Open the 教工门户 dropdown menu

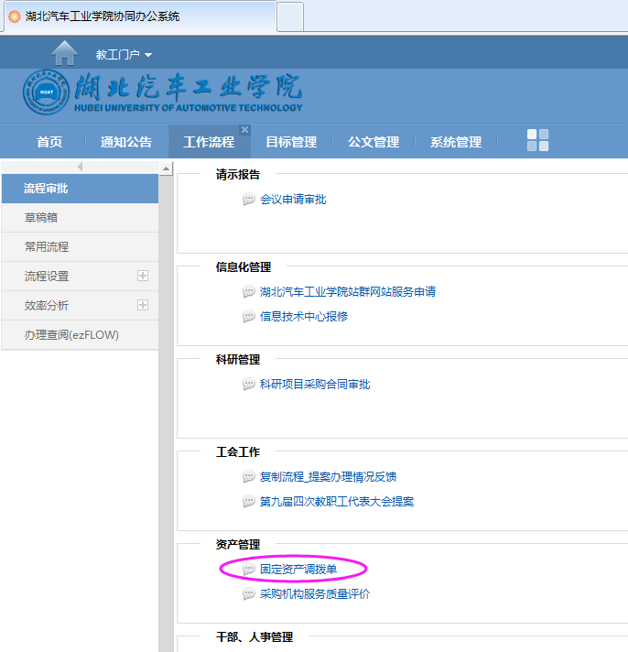(124, 54)
